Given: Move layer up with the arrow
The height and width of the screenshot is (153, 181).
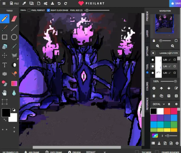Looking at the screenshot, I should (x=162, y=88).
